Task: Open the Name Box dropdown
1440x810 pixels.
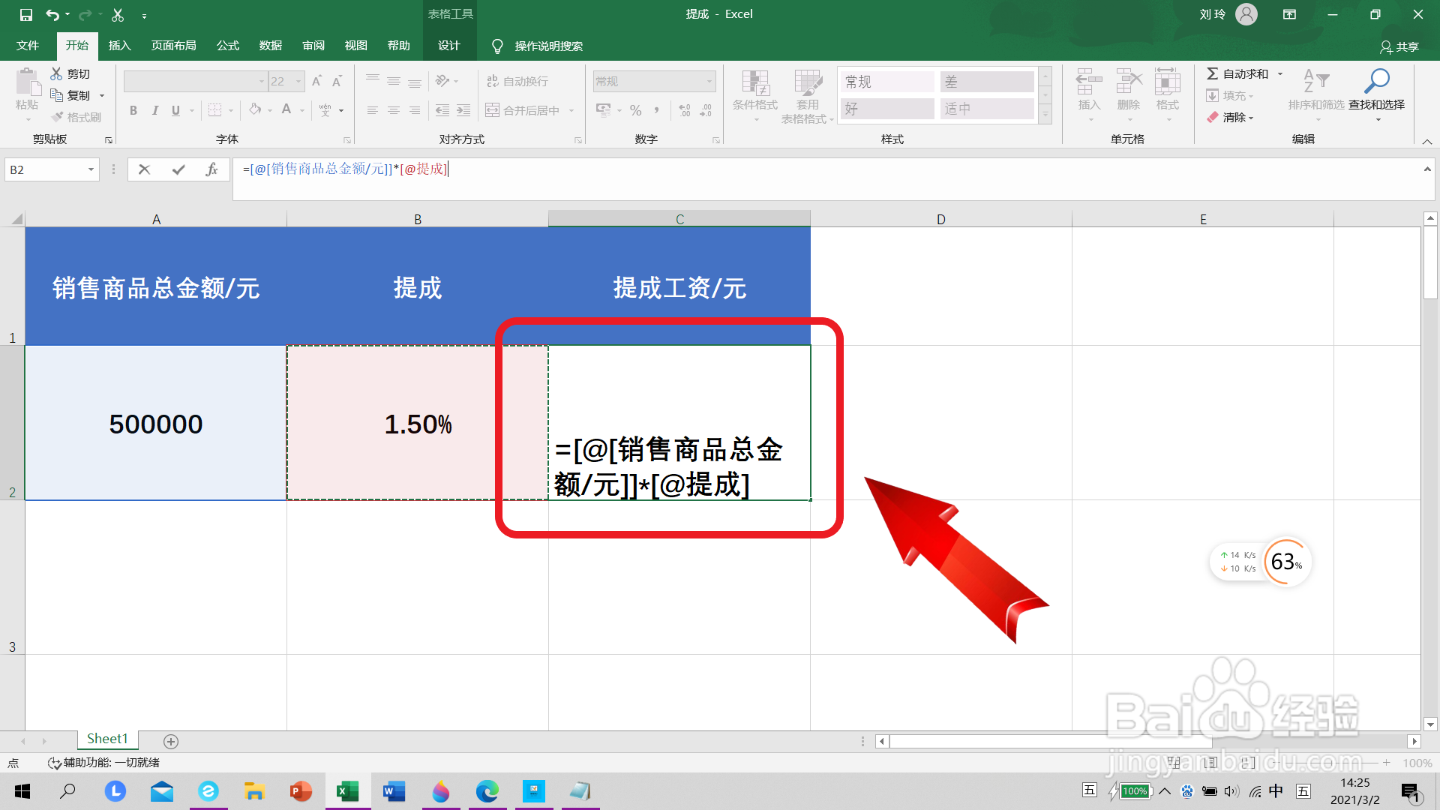Action: (x=91, y=169)
